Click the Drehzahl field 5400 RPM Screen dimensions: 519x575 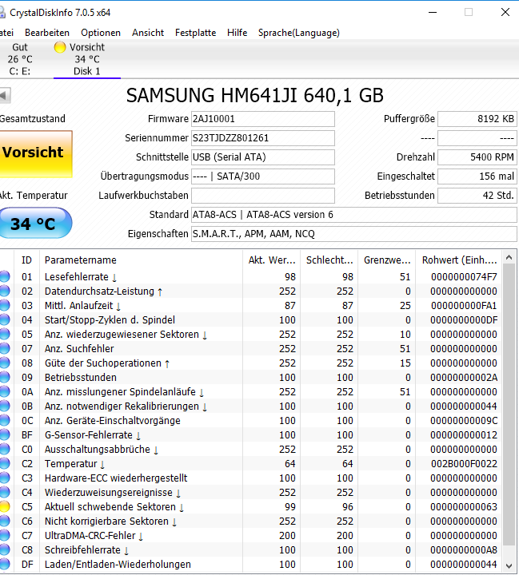(x=477, y=157)
